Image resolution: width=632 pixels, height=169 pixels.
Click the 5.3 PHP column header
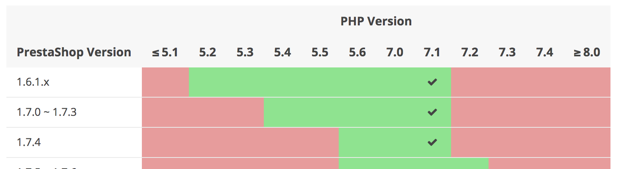(245, 52)
